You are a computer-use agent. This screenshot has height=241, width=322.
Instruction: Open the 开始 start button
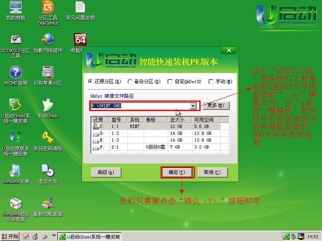10,237
